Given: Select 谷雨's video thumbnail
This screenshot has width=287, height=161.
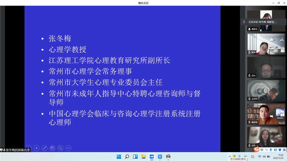Looking at the screenshot, I should (266, 137).
